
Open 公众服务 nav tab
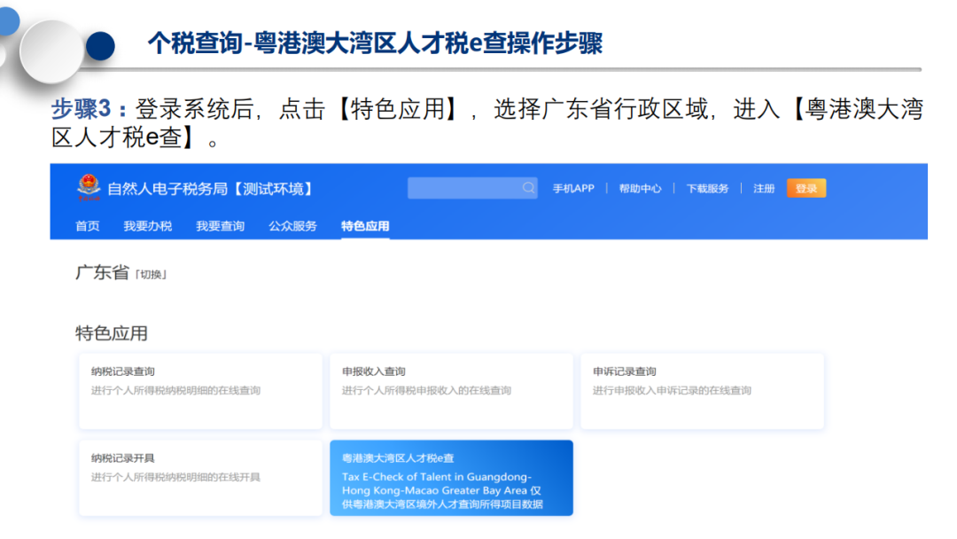click(x=293, y=226)
